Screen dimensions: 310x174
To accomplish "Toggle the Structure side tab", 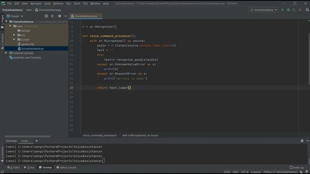I will tap(2, 41).
